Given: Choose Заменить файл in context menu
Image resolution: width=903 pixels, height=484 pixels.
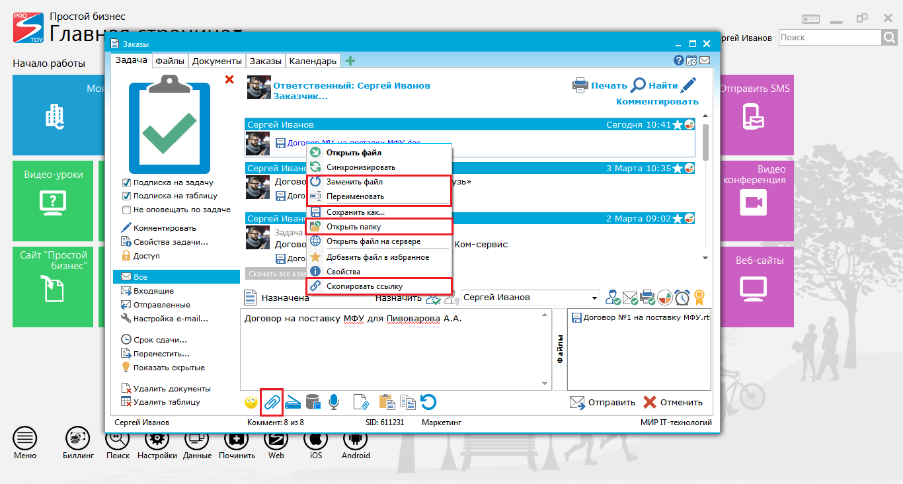Looking at the screenshot, I should (x=379, y=182).
